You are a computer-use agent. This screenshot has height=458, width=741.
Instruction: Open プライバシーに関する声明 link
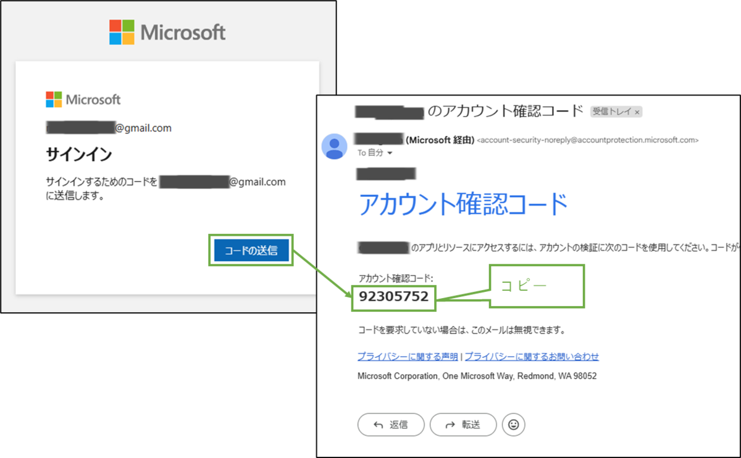[x=408, y=356]
